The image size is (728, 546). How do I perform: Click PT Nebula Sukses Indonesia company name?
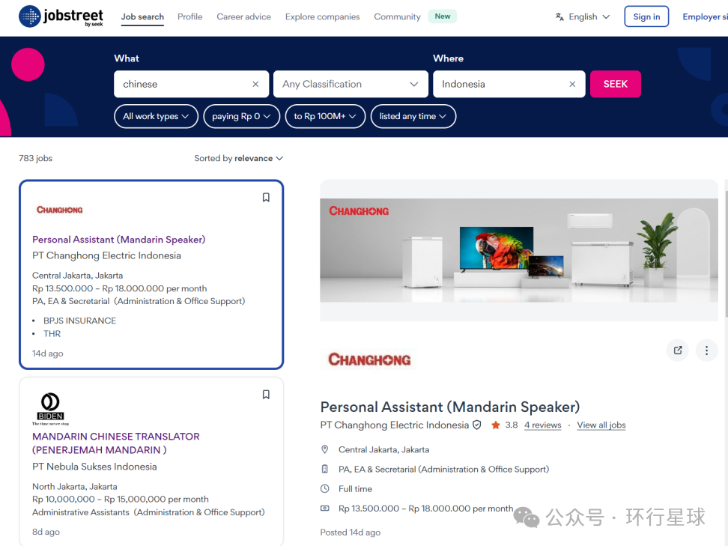[94, 467]
